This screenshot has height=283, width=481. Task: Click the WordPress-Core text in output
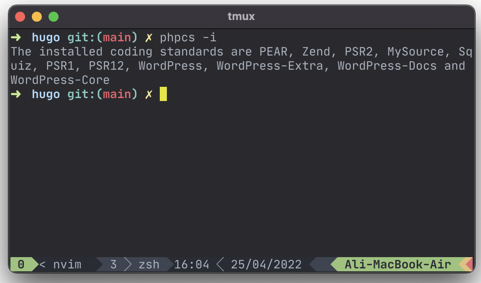point(60,80)
